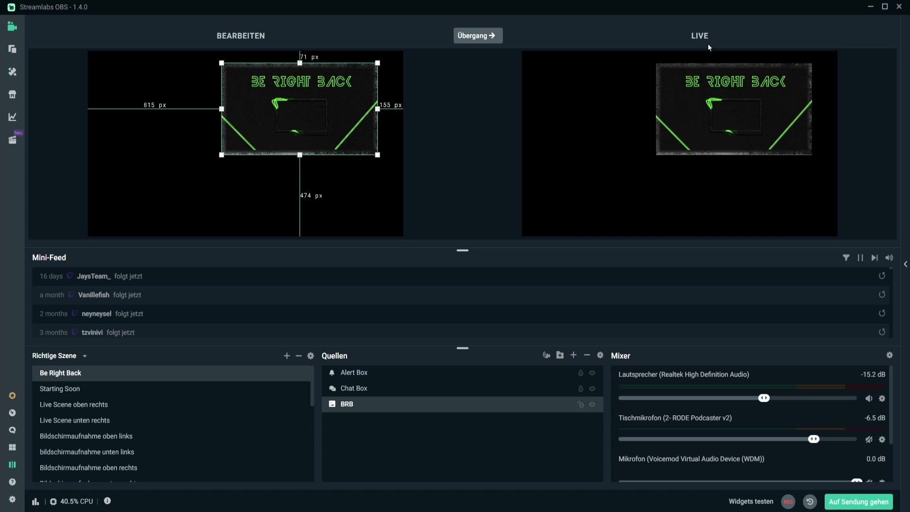
Task: Toggle visibility of Chat Box source
Action: 592,389
